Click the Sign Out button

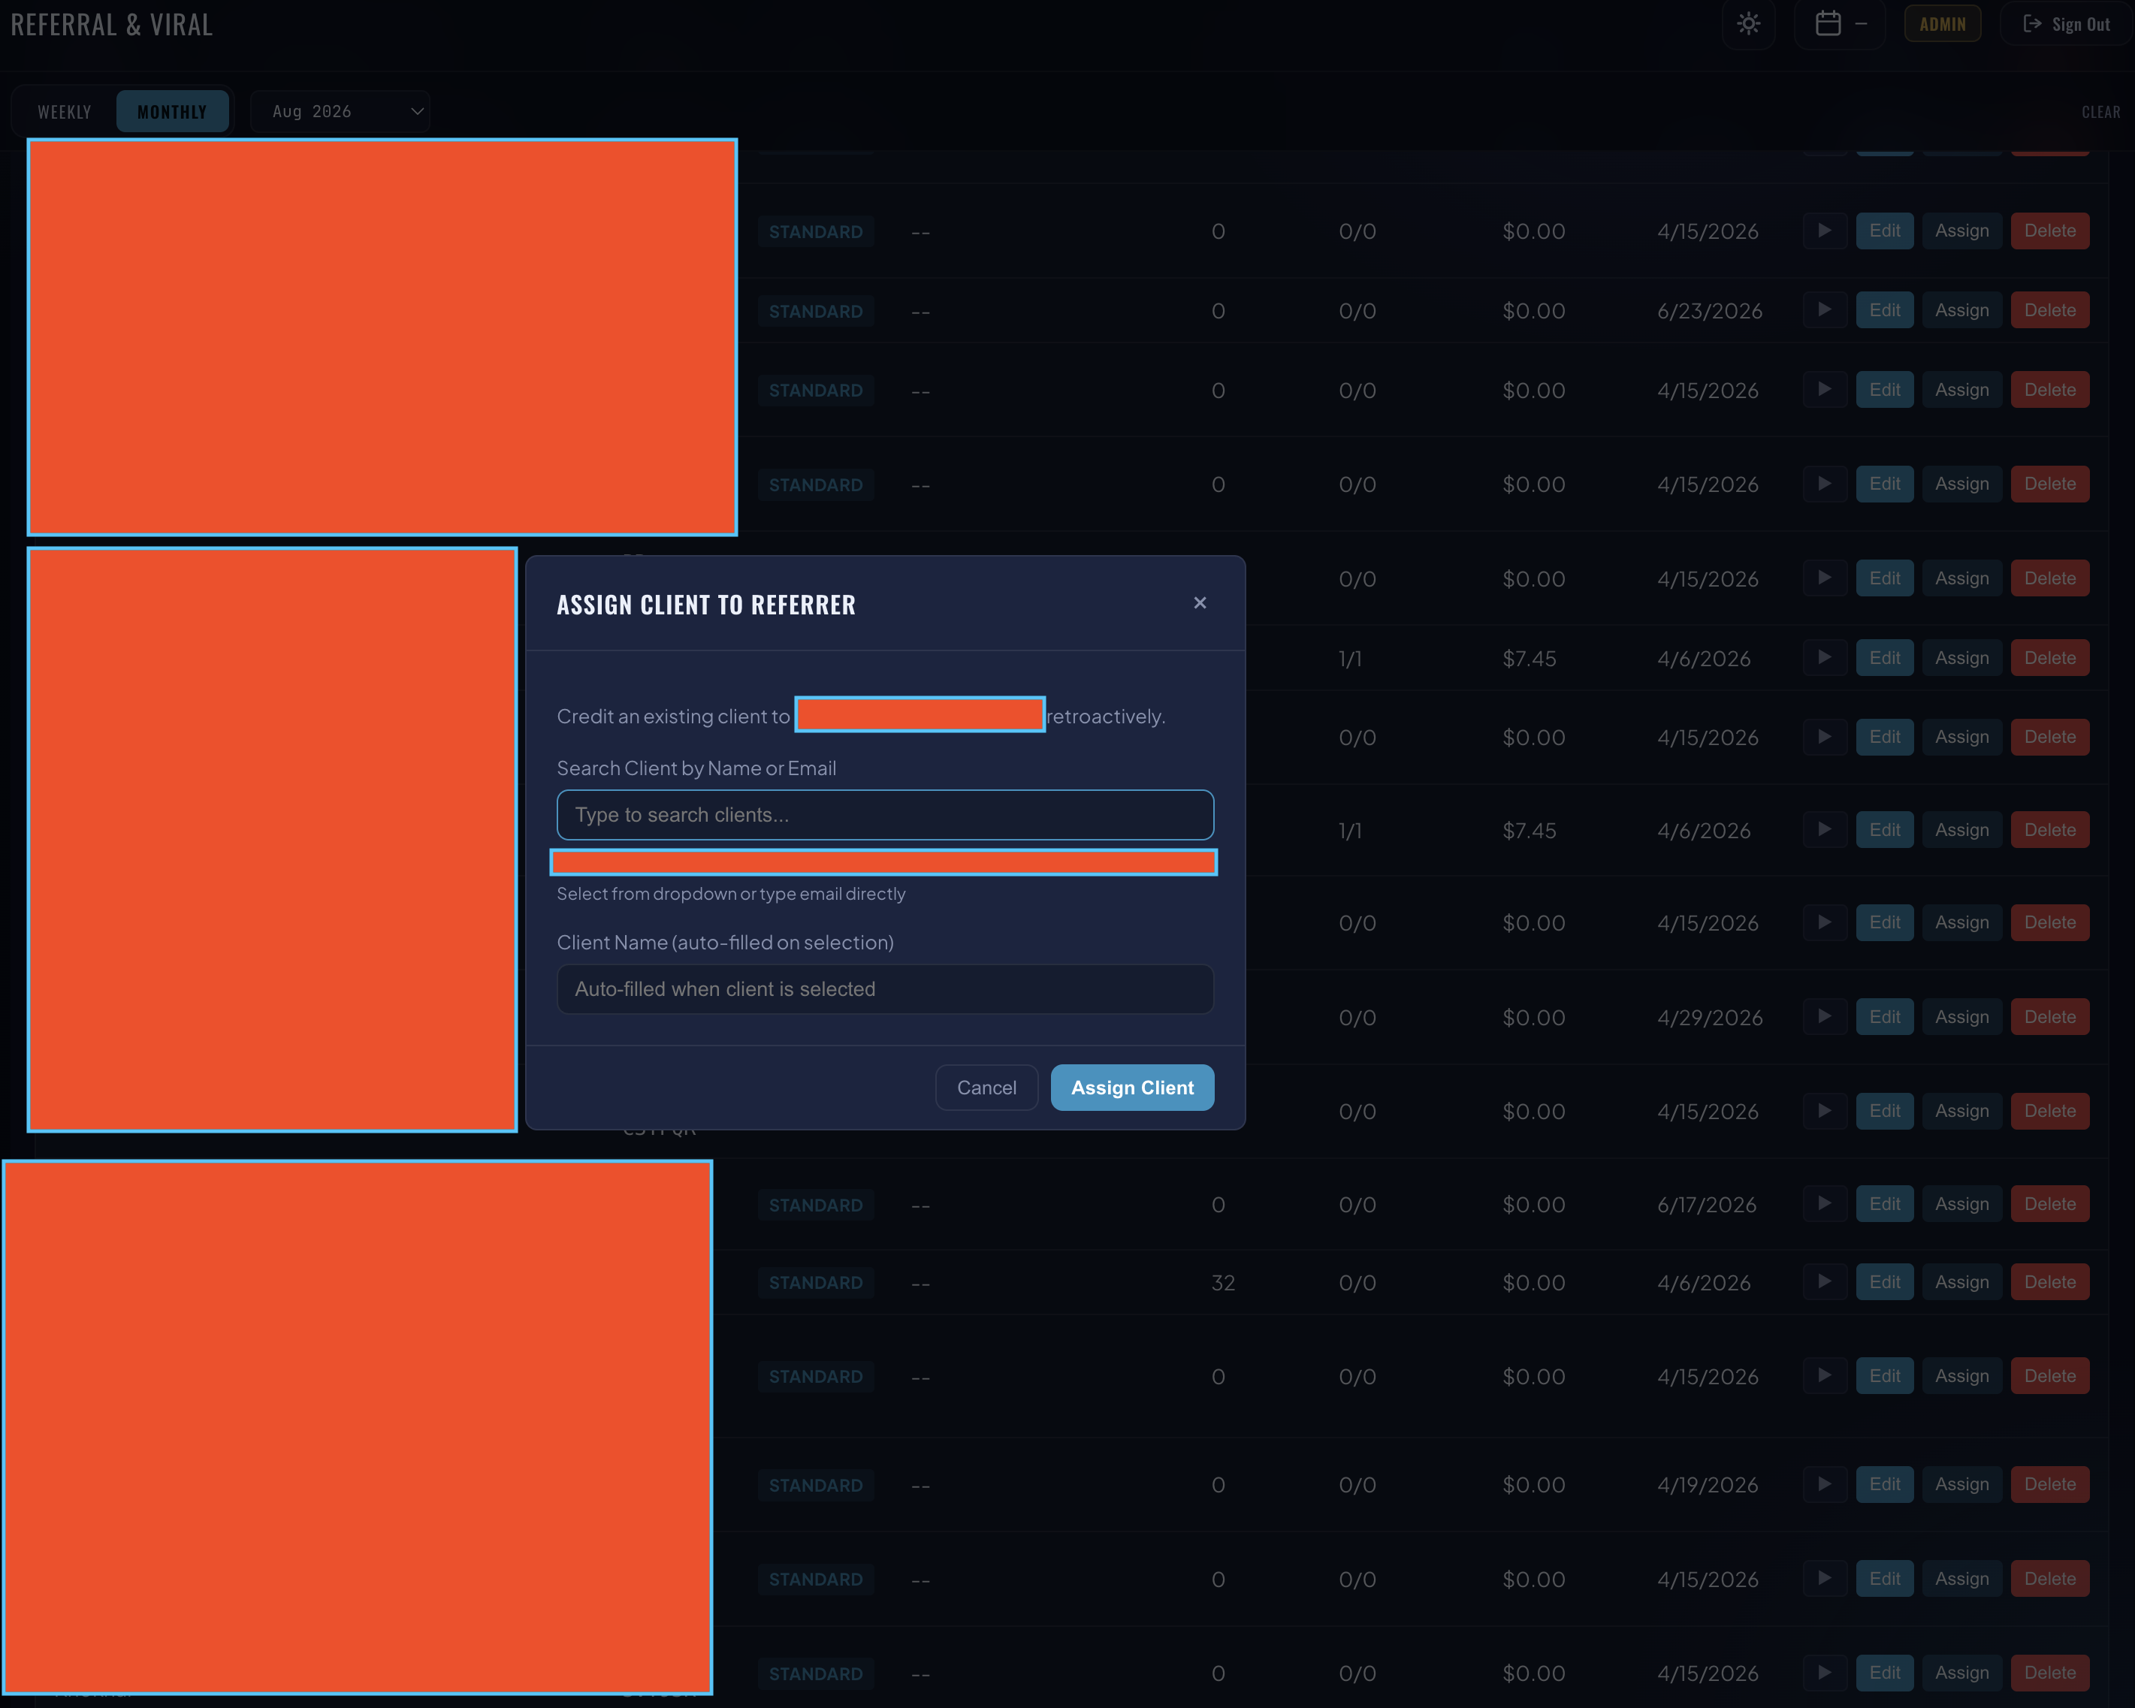pos(2066,24)
